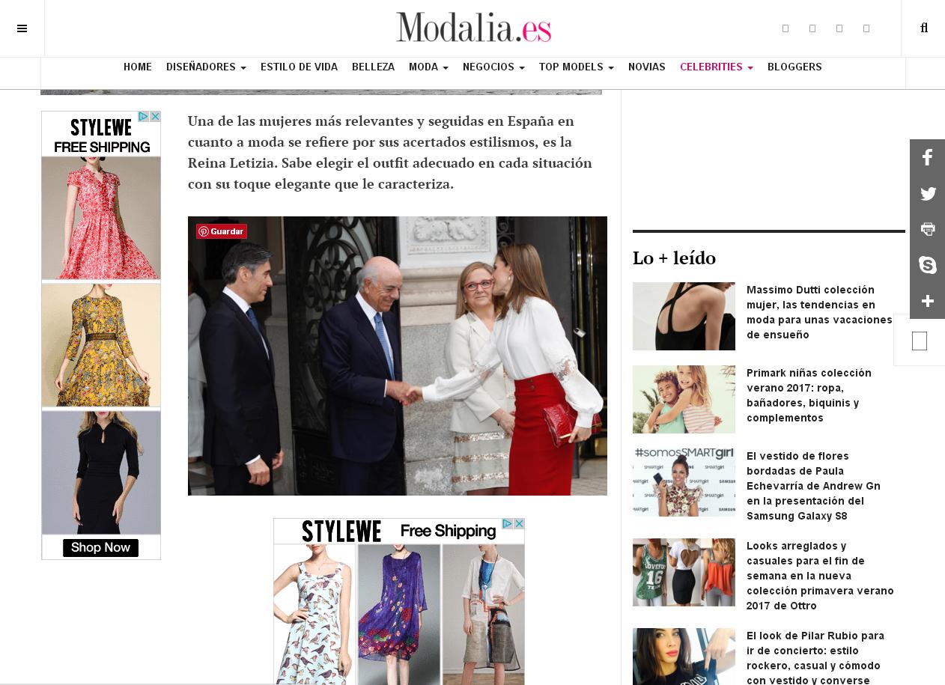Viewport: 945px width, 685px height.
Task: Toggle the empty square box below share bar
Action: tap(920, 341)
